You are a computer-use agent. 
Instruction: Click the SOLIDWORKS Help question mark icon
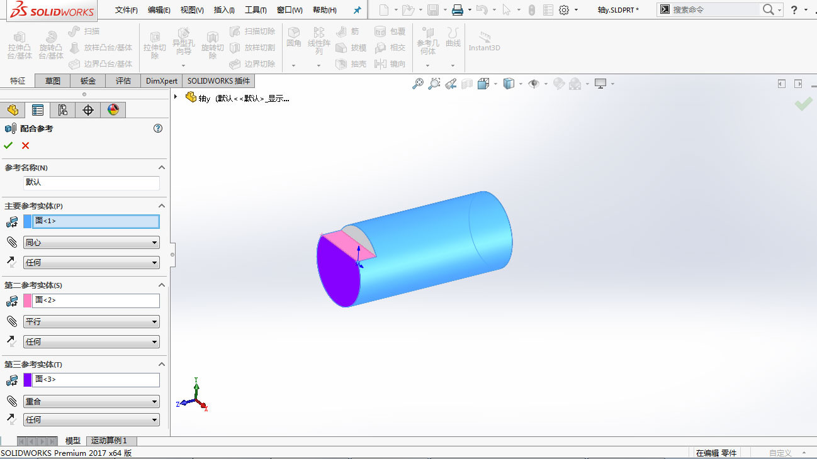point(794,10)
